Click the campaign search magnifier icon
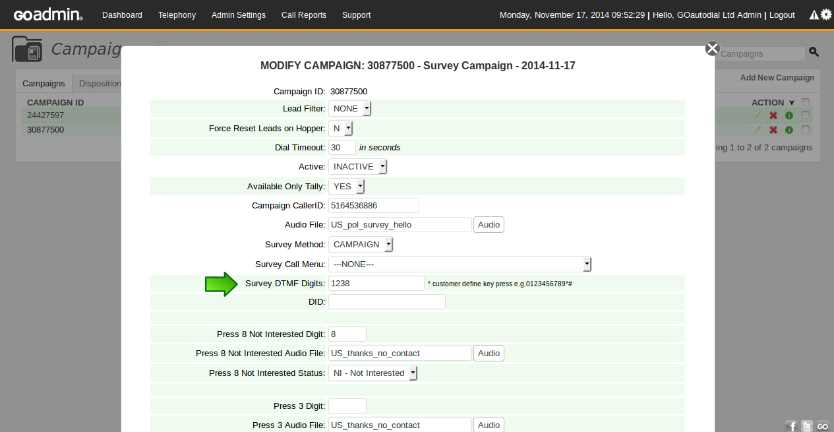This screenshot has height=432, width=834. tap(814, 51)
